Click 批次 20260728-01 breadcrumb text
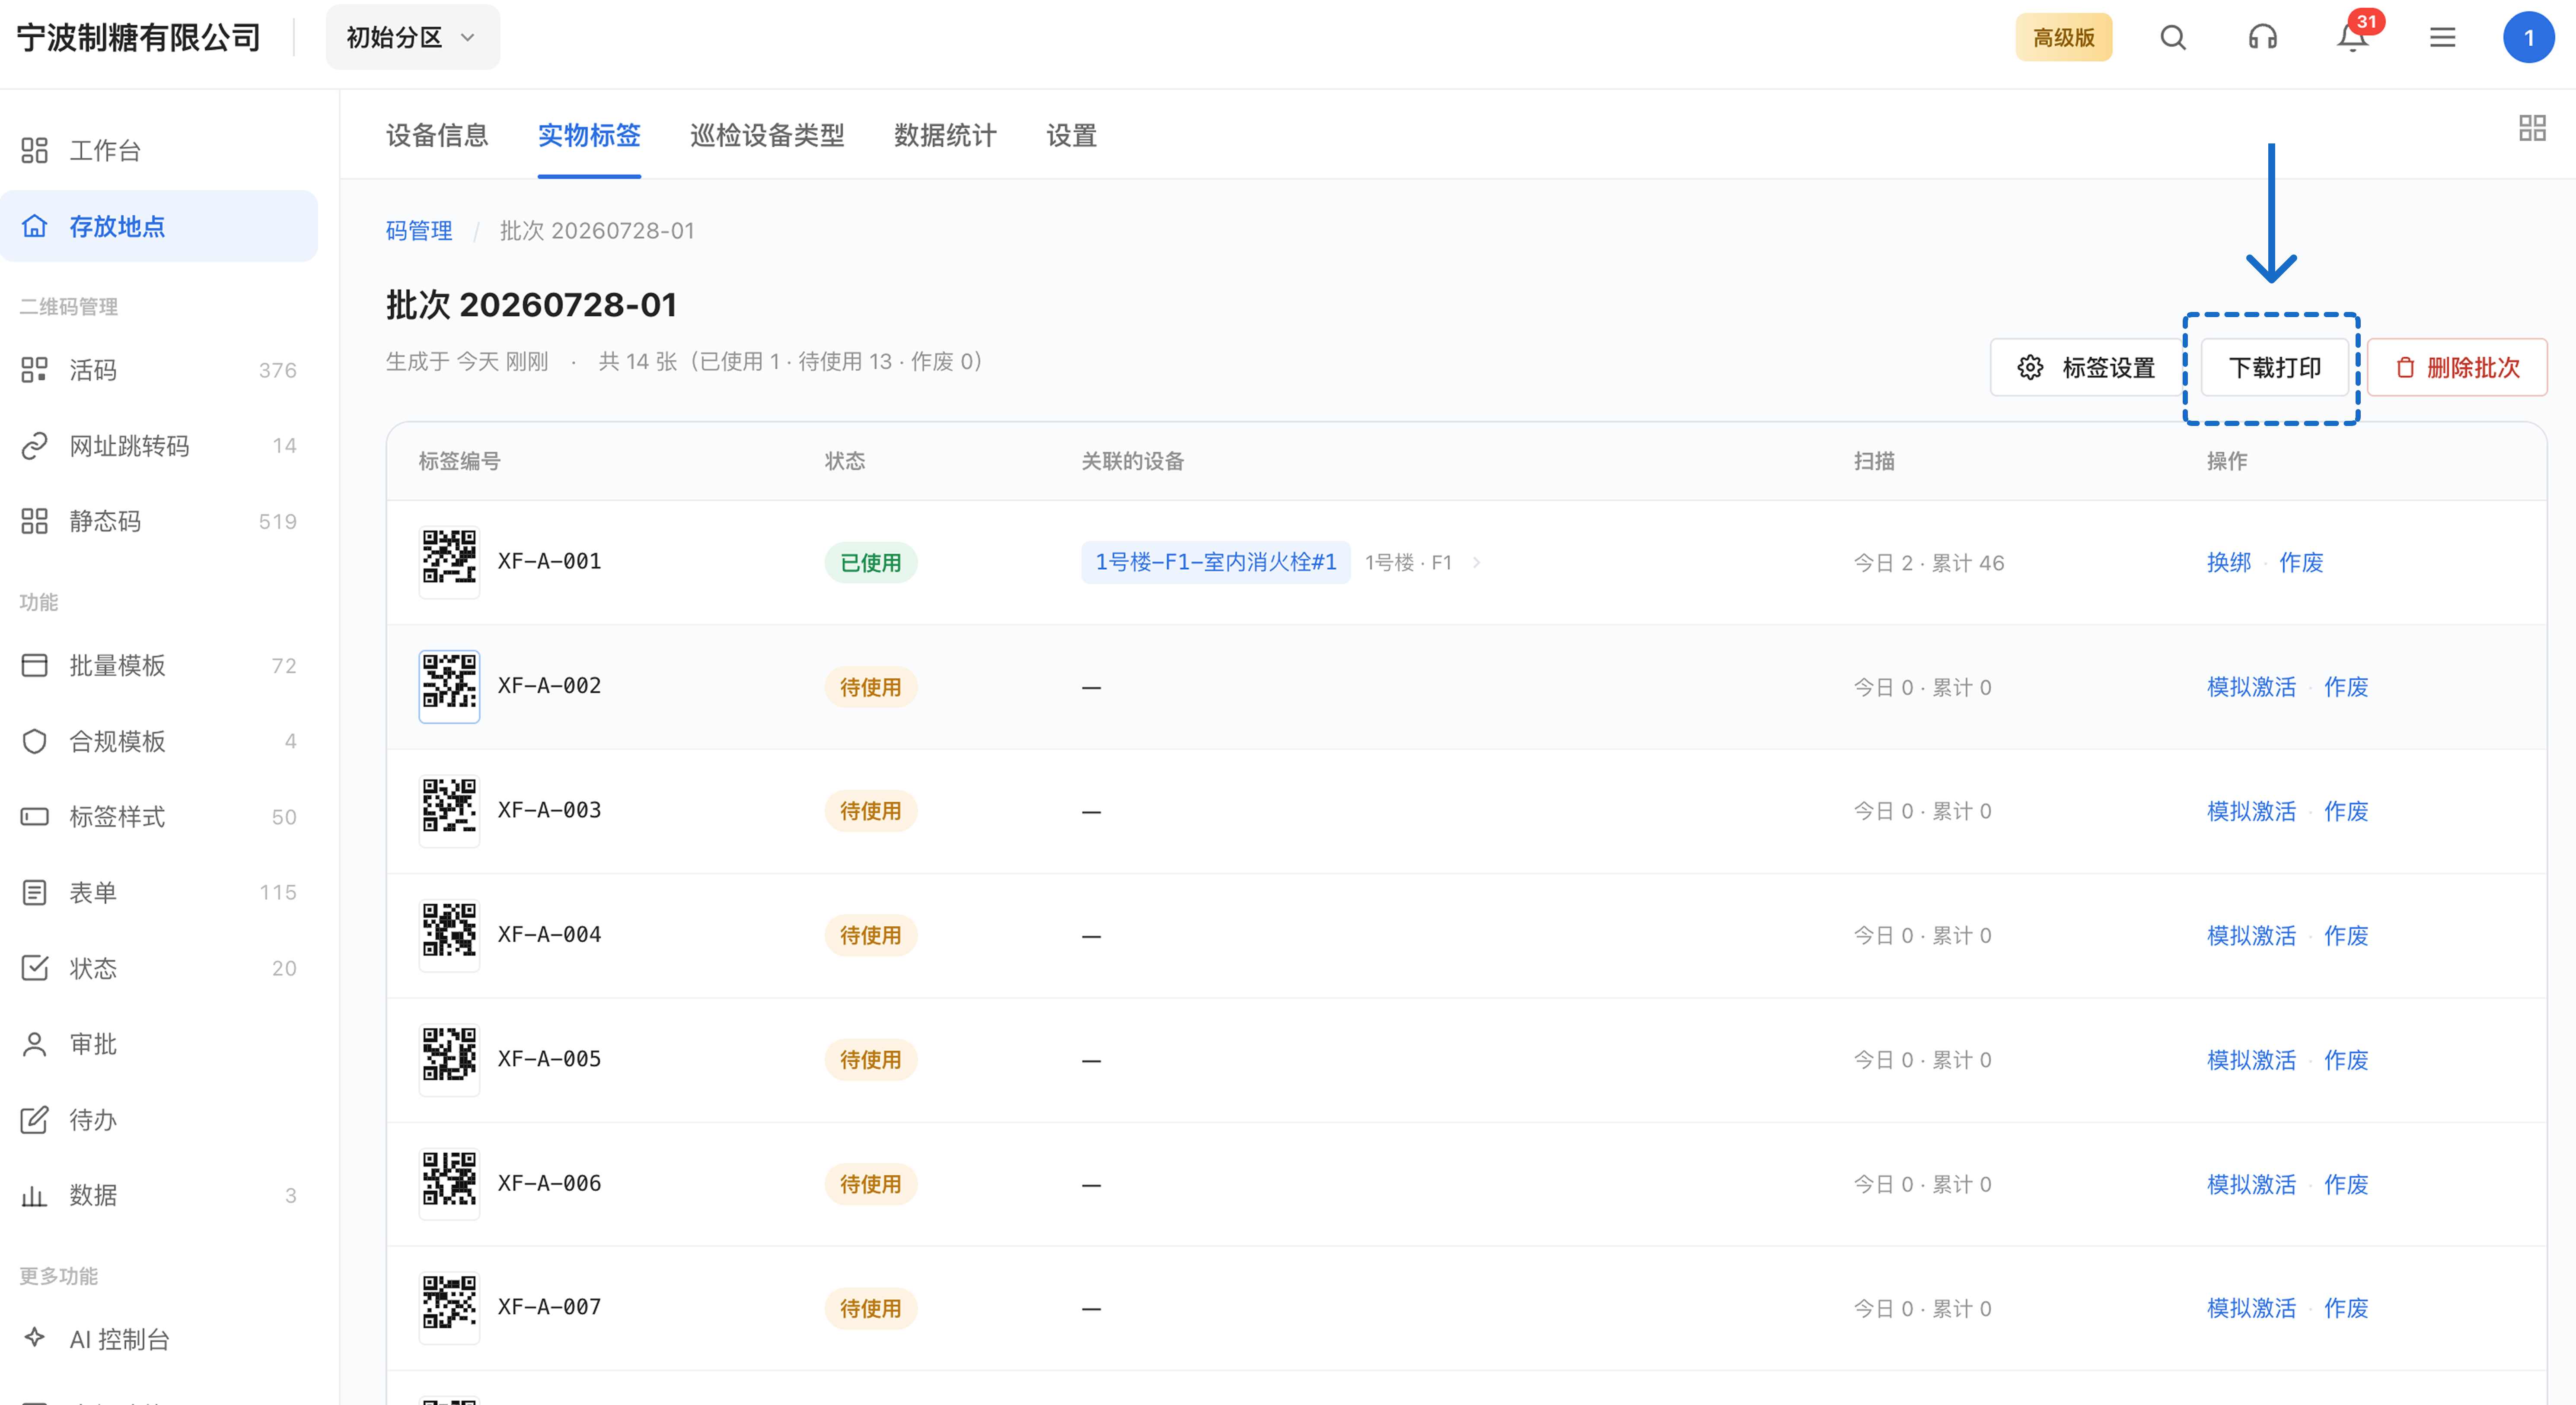The image size is (2576, 1405). [597, 231]
